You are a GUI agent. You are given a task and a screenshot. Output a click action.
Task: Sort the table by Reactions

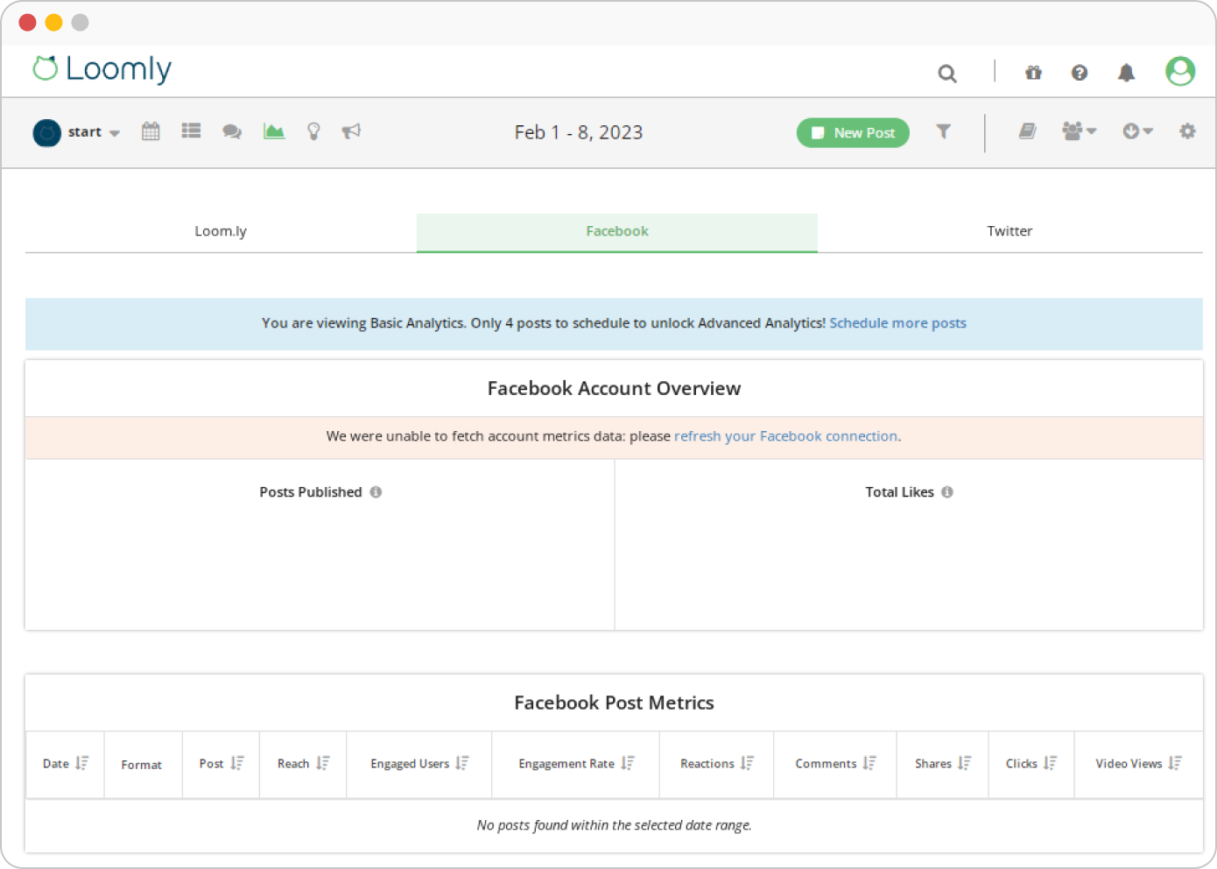[x=747, y=764]
